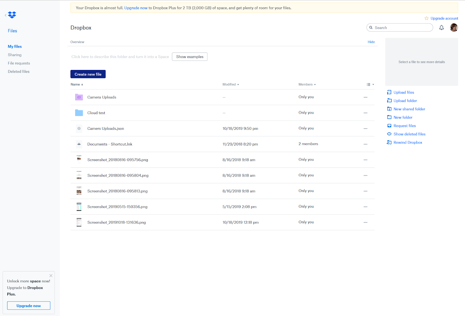
Task: Open Files section in sidebar
Action: click(x=12, y=31)
